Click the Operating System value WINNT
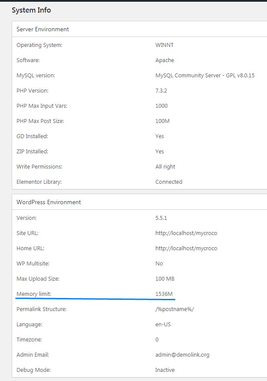This screenshot has width=267, height=381. [165, 45]
